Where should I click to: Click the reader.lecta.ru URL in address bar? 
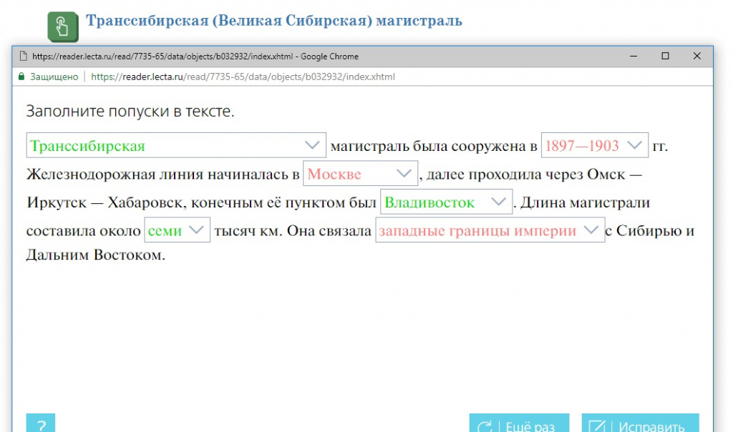[x=243, y=77]
